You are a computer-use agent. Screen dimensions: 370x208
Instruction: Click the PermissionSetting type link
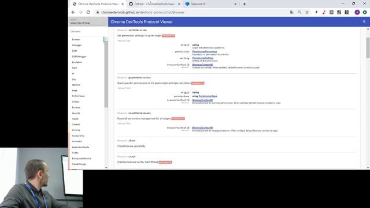(x=203, y=58)
